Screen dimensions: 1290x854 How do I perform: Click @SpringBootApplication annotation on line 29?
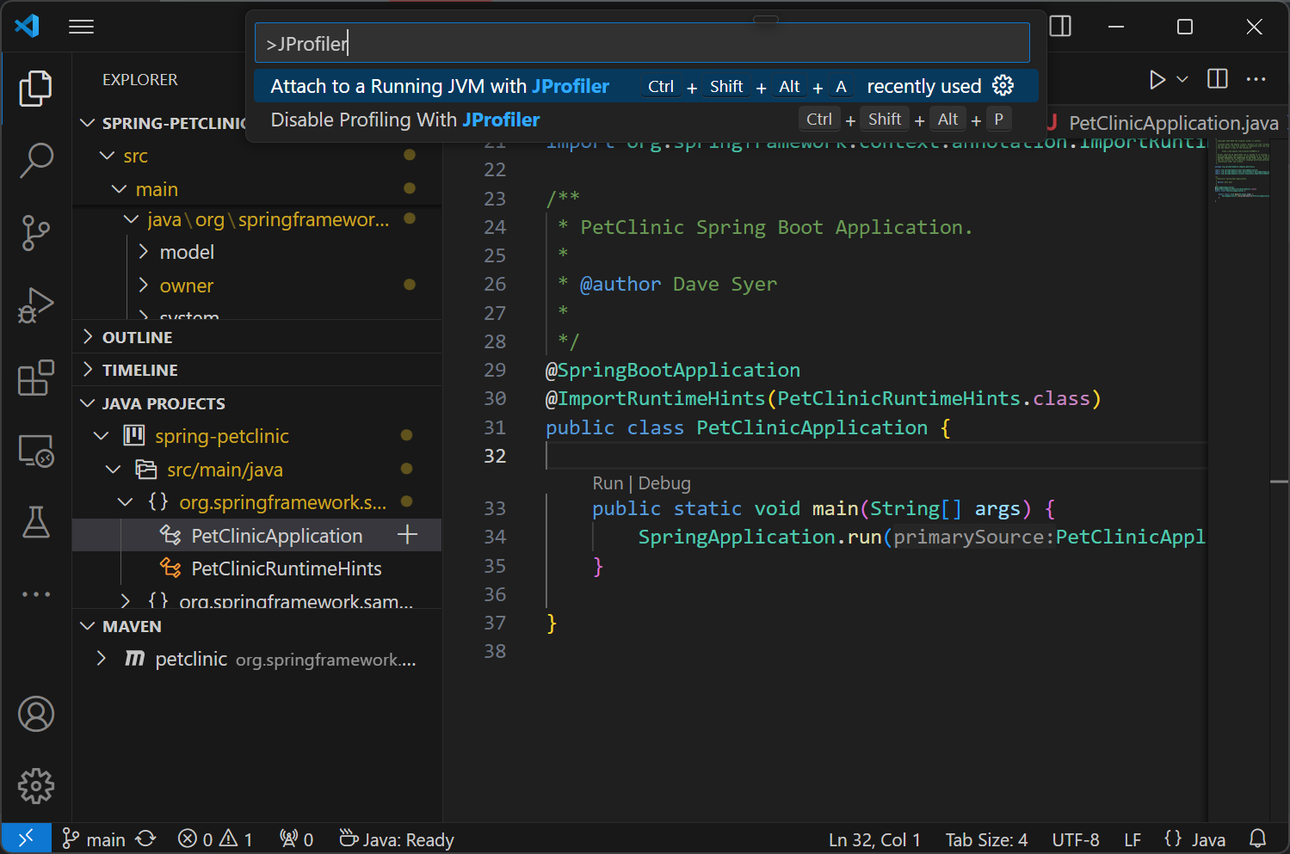pyautogui.click(x=673, y=370)
